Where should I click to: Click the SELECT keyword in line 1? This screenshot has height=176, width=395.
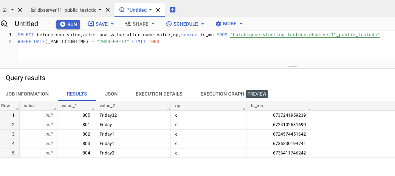click(x=26, y=35)
